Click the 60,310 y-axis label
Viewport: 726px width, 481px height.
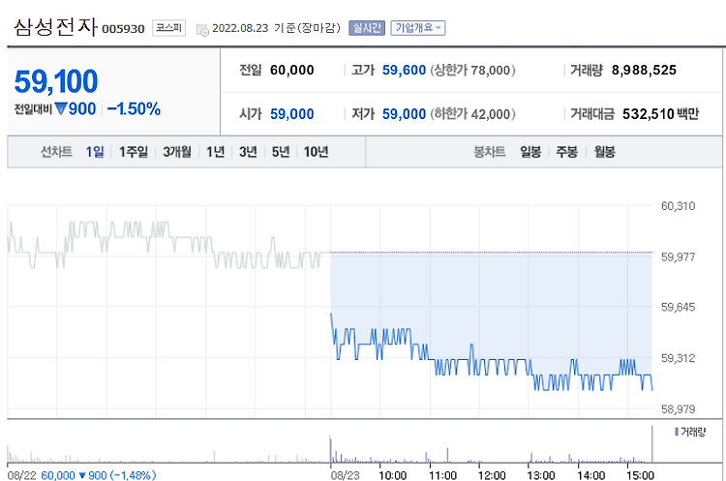click(678, 206)
